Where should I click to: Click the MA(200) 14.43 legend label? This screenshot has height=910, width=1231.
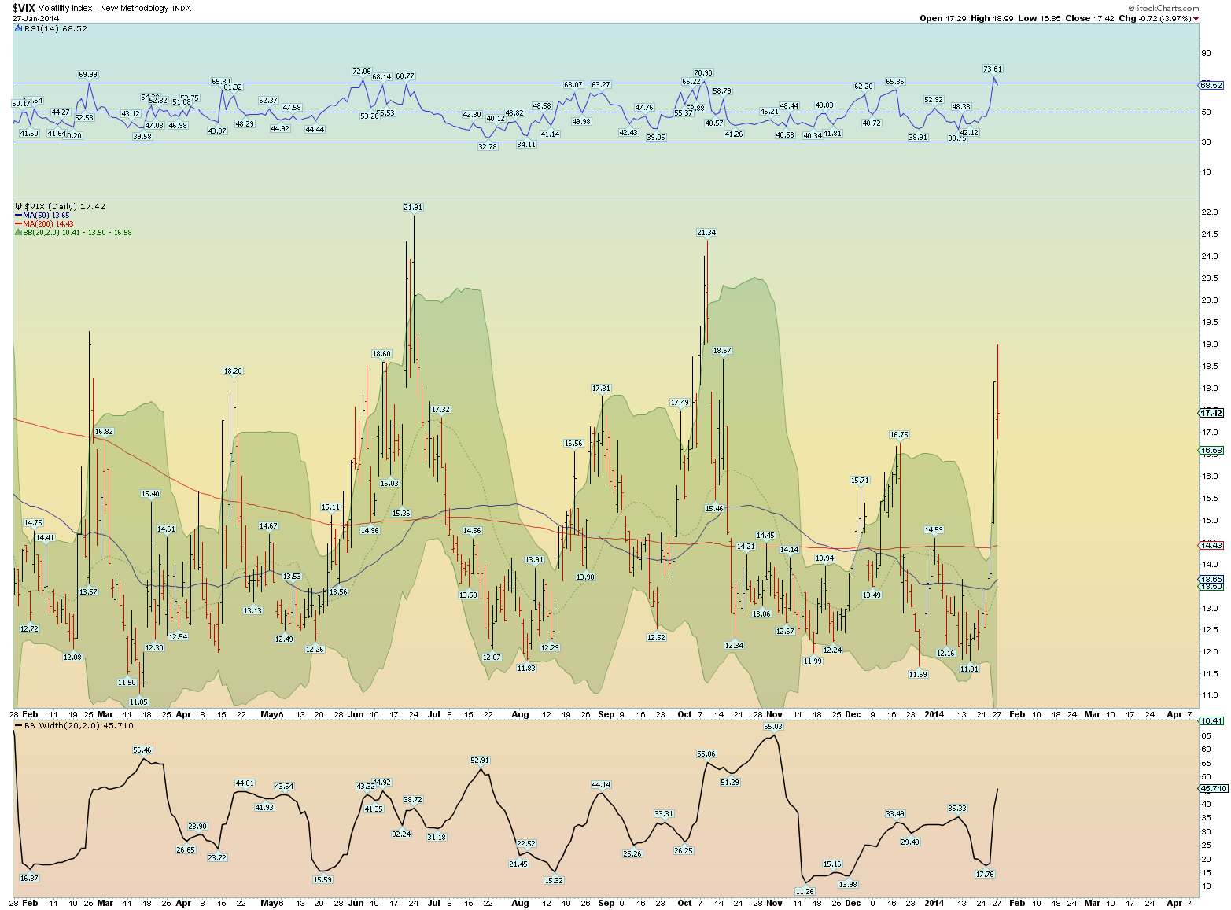[x=49, y=223]
